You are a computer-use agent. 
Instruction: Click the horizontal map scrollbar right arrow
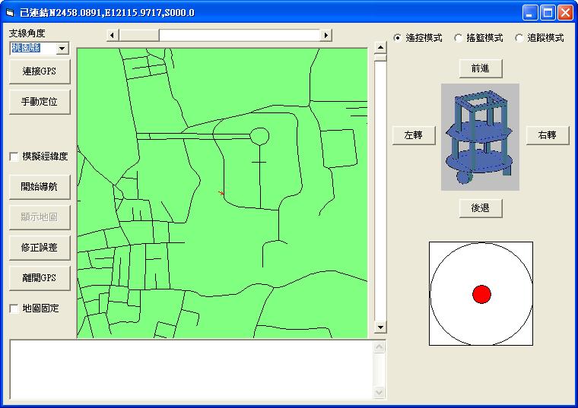tap(326, 36)
